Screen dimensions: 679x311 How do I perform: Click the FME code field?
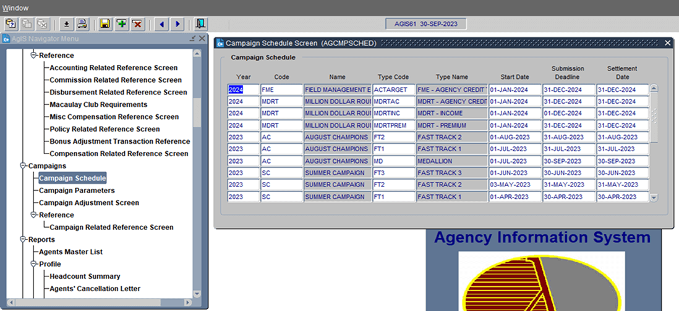(281, 90)
